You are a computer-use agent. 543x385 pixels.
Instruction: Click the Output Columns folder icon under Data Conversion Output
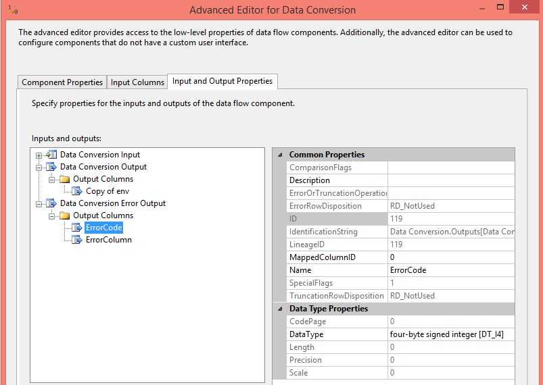[x=65, y=179]
